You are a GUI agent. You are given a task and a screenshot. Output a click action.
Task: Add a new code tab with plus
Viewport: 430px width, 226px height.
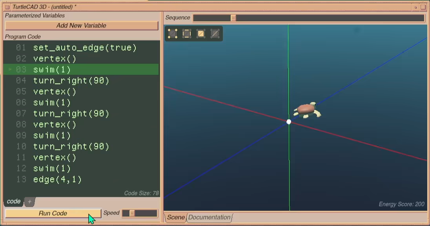[x=29, y=202]
